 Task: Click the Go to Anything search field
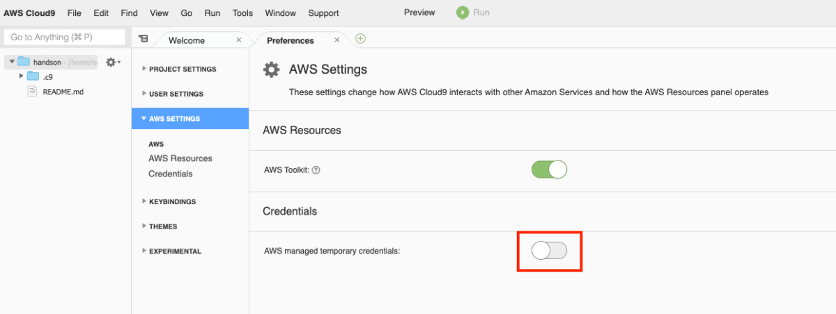click(65, 37)
